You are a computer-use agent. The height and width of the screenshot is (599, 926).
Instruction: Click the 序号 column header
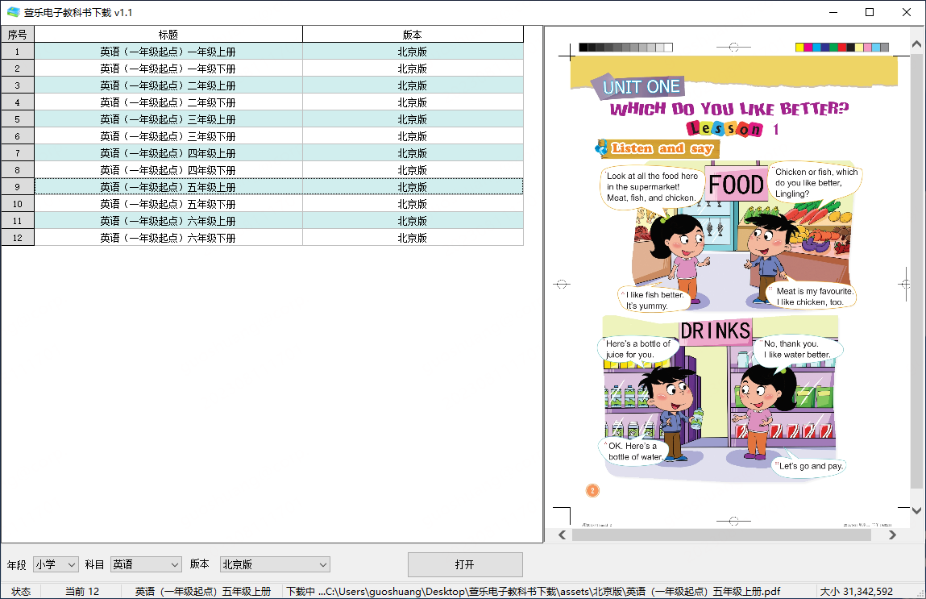(x=18, y=34)
